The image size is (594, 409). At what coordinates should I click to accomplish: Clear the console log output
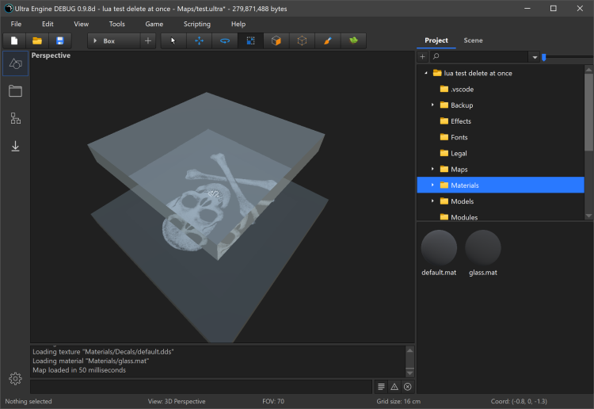click(407, 386)
